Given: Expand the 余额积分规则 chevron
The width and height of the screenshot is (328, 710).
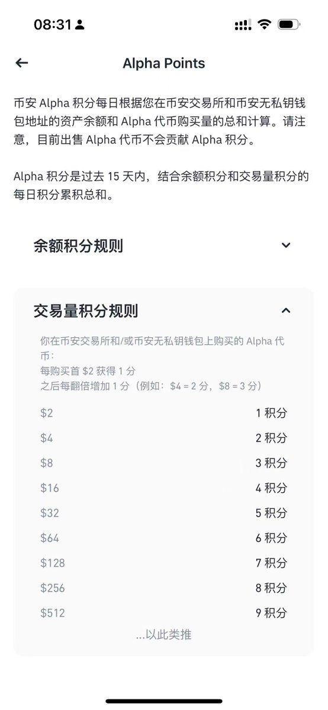Looking at the screenshot, I should tap(287, 246).
